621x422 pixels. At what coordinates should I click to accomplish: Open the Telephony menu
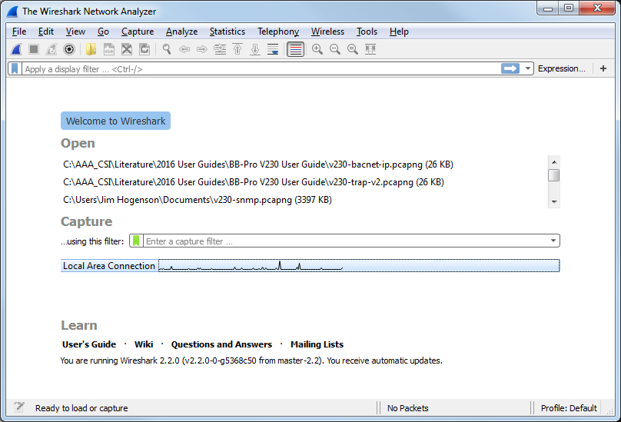tap(278, 32)
